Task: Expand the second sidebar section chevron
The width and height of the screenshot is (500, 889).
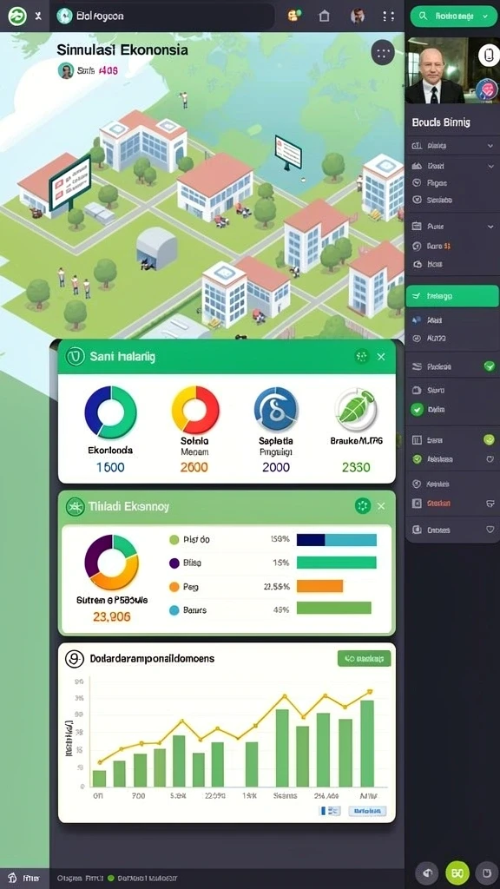Action: (x=490, y=167)
